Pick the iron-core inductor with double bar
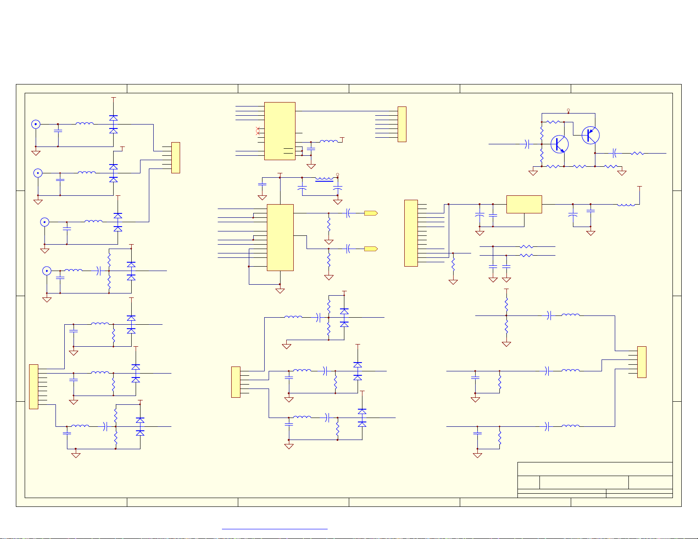698x539 pixels. point(325,179)
